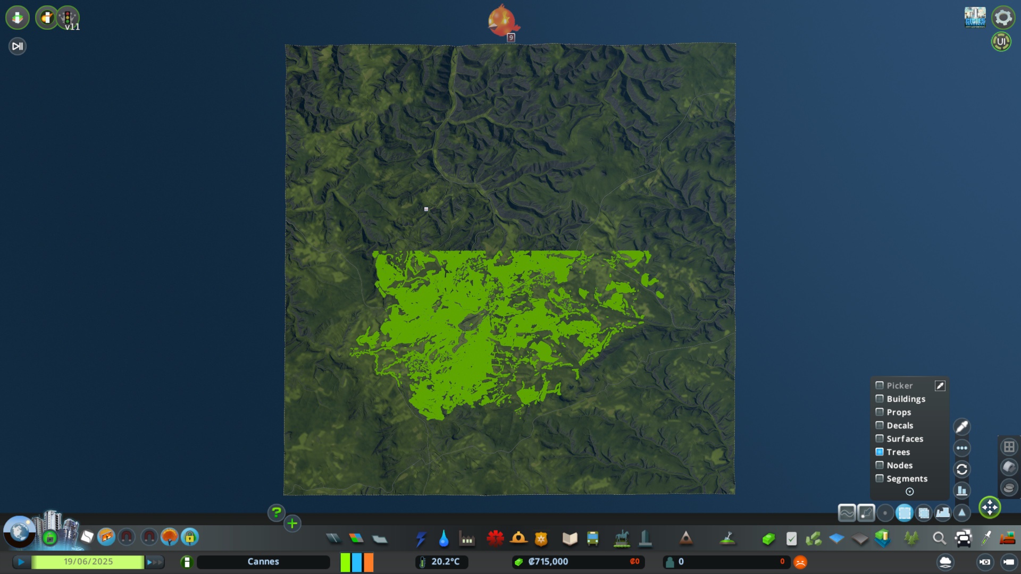Screen dimensions: 1021x574
Task: Select the eyedropper picker tool in the floating toolbar
Action: tap(962, 426)
